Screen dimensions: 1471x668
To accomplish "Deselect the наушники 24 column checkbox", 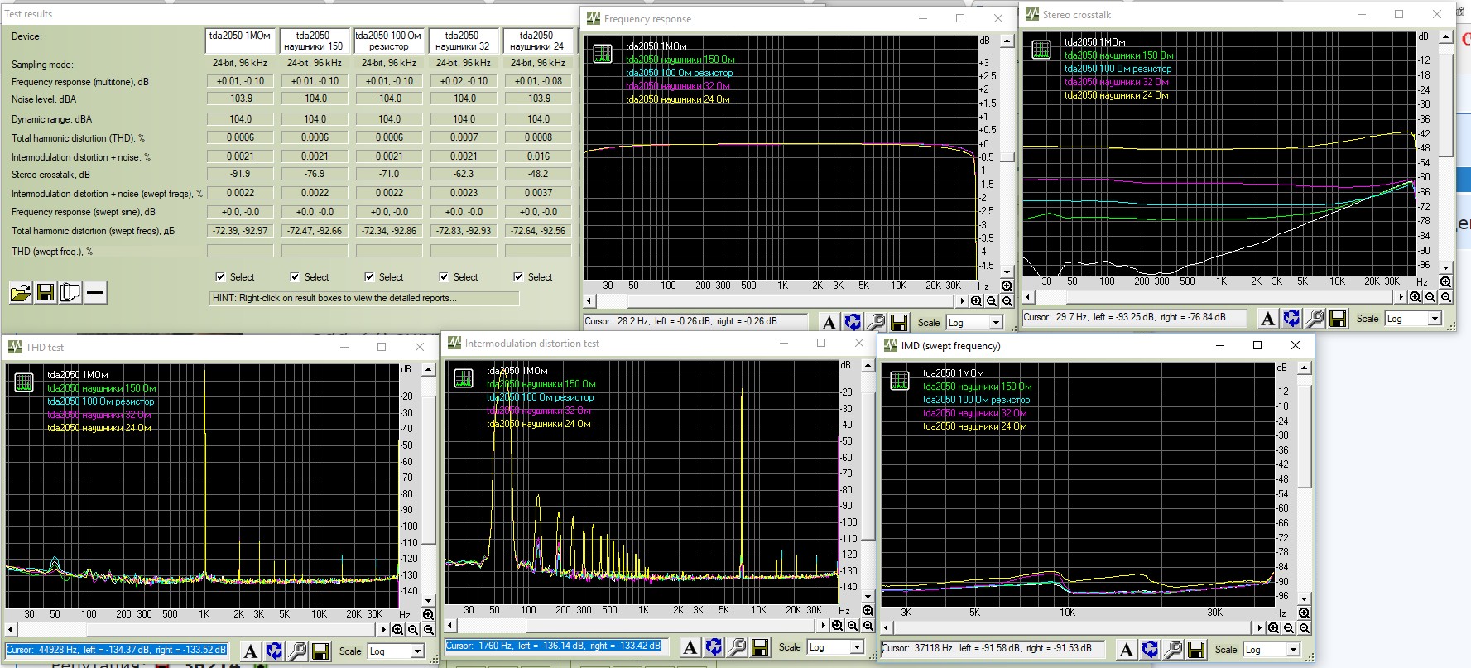I will 518,277.
